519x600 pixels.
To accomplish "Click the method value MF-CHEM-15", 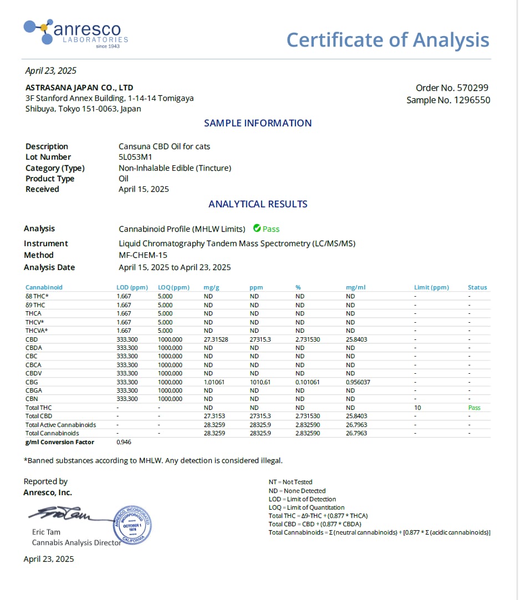I will tap(143, 255).
